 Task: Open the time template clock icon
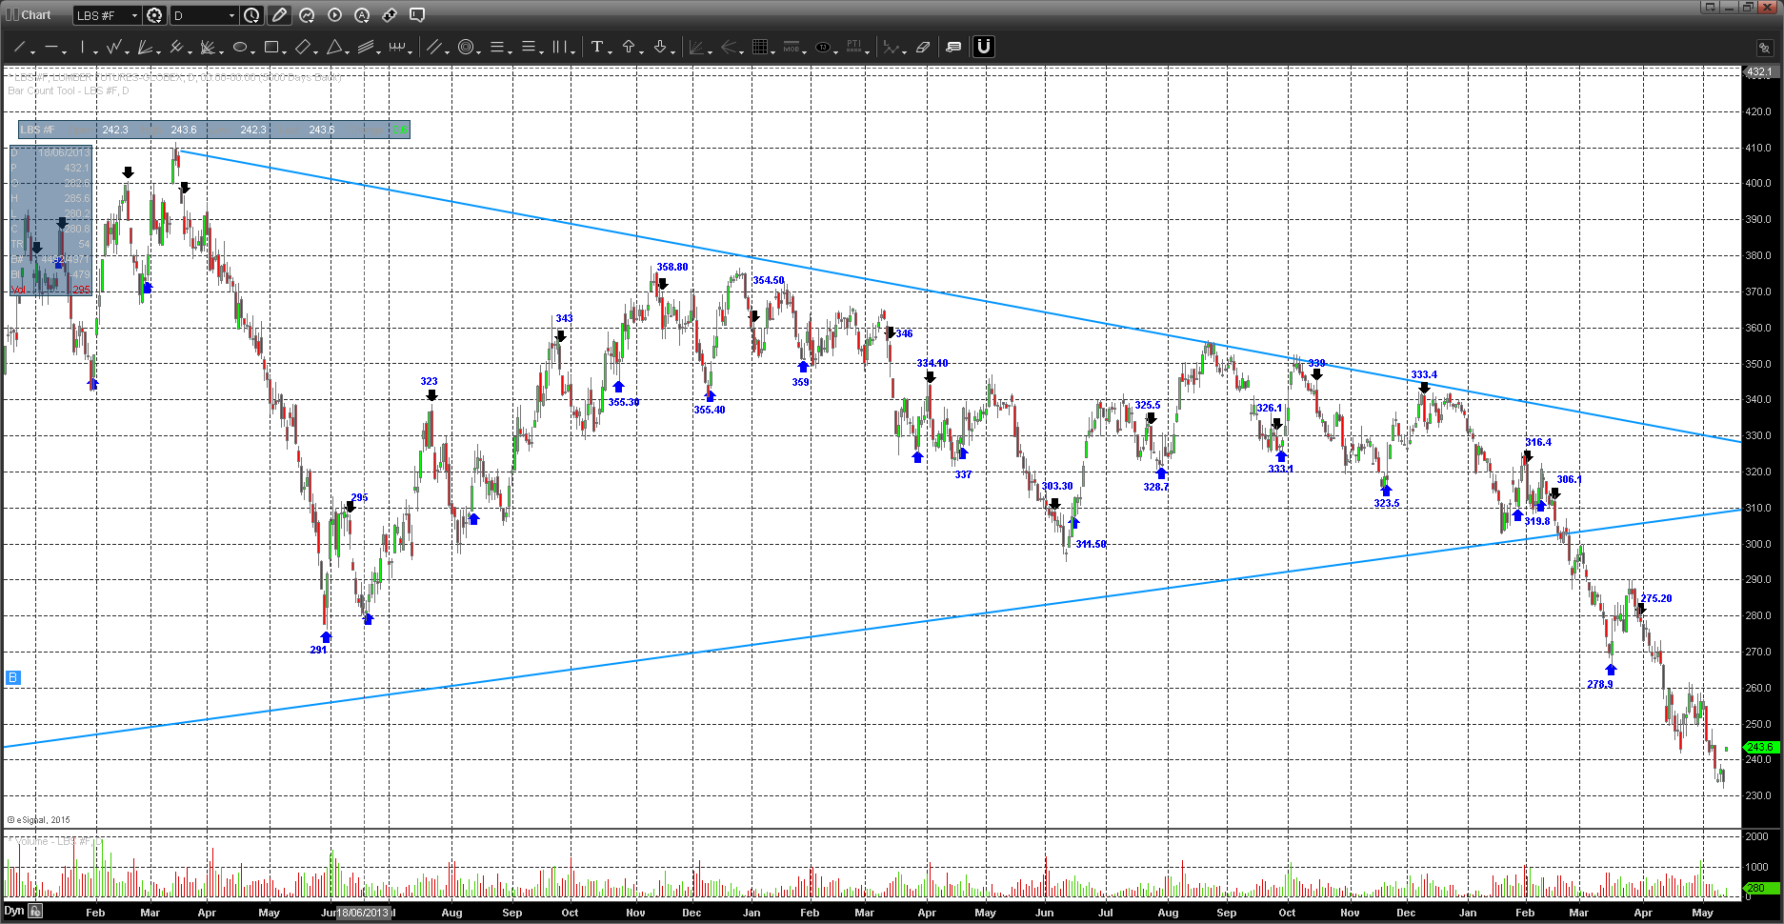(x=251, y=15)
